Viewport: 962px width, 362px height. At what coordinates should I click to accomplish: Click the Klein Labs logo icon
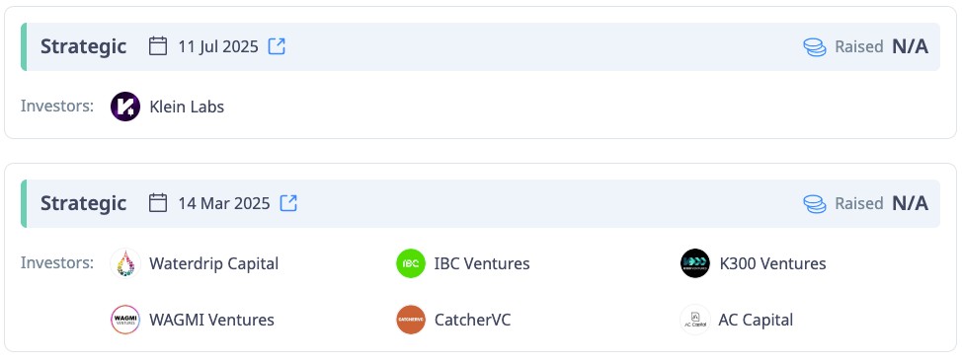point(125,107)
